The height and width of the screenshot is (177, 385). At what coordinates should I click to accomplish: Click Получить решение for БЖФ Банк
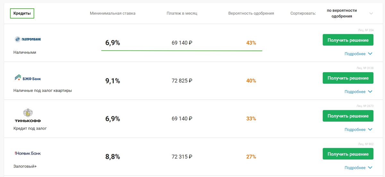[x=348, y=78]
